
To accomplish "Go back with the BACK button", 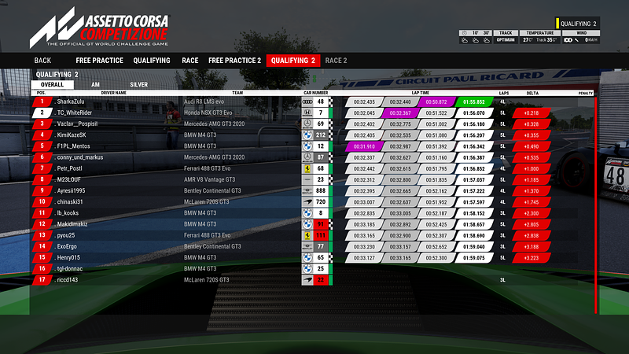I will pos(42,61).
